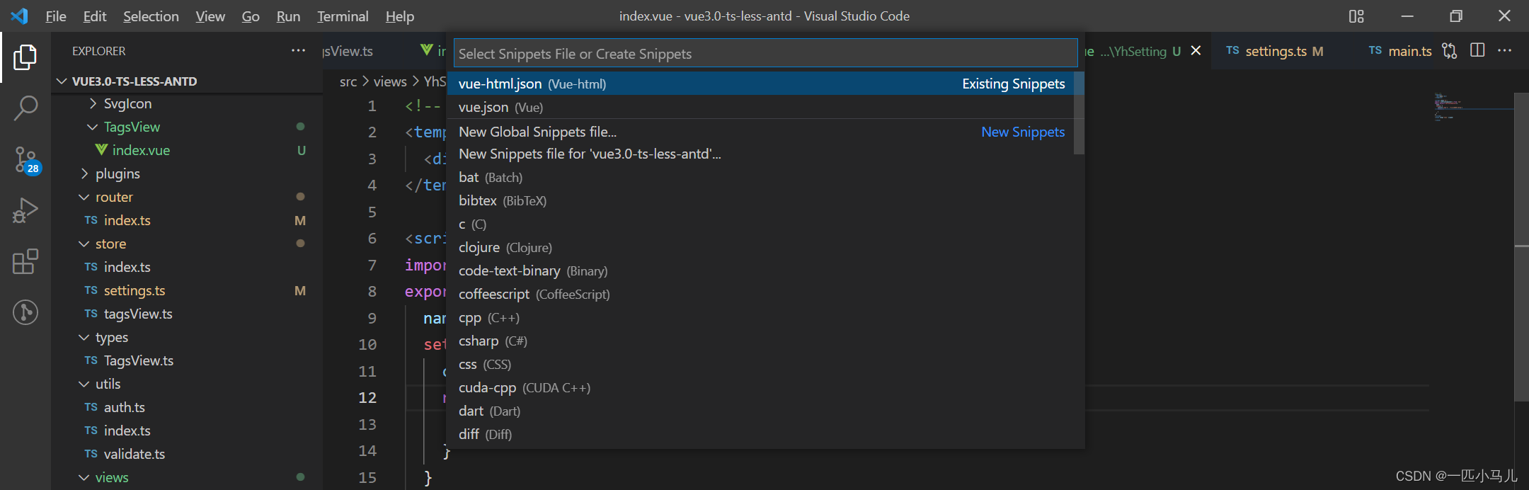Click the Open Changes compare icon

(x=1450, y=51)
